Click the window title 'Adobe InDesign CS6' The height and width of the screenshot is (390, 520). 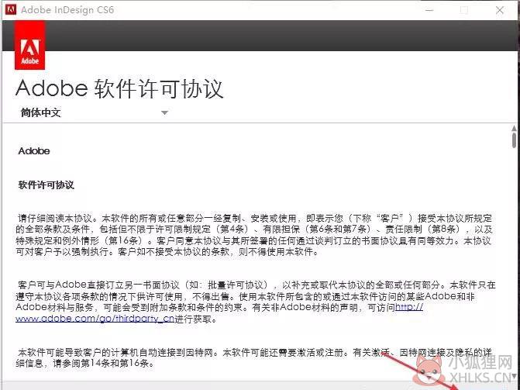click(67, 10)
